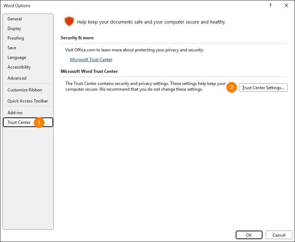This screenshot has width=295, height=242.
Task: Open Customize Ribbon options
Action: coord(28,90)
